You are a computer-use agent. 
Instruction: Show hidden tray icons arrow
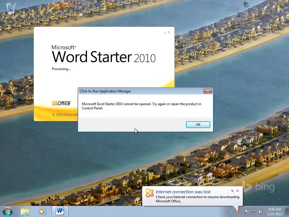pos(231,212)
